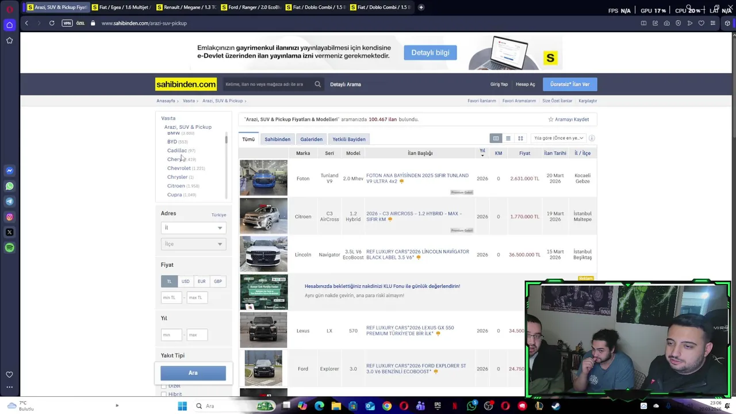Sort listings by Fiyat column header

tap(524, 153)
